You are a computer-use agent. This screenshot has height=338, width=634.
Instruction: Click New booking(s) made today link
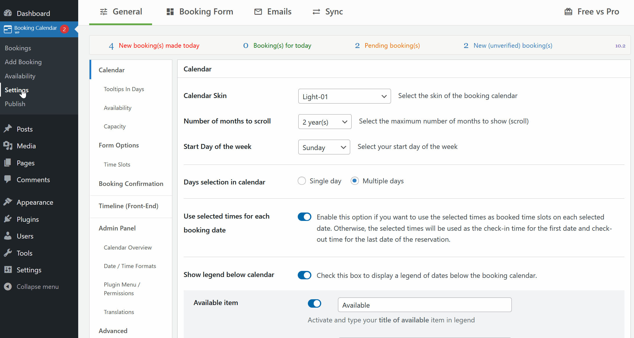click(x=159, y=46)
